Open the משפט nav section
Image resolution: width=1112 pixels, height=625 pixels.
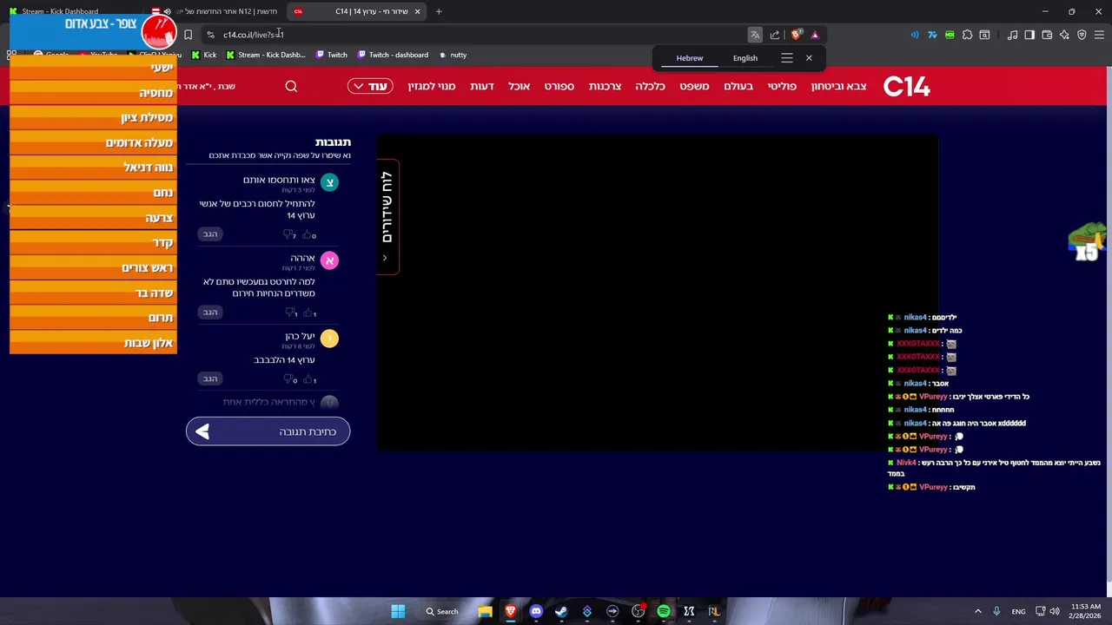tap(694, 86)
